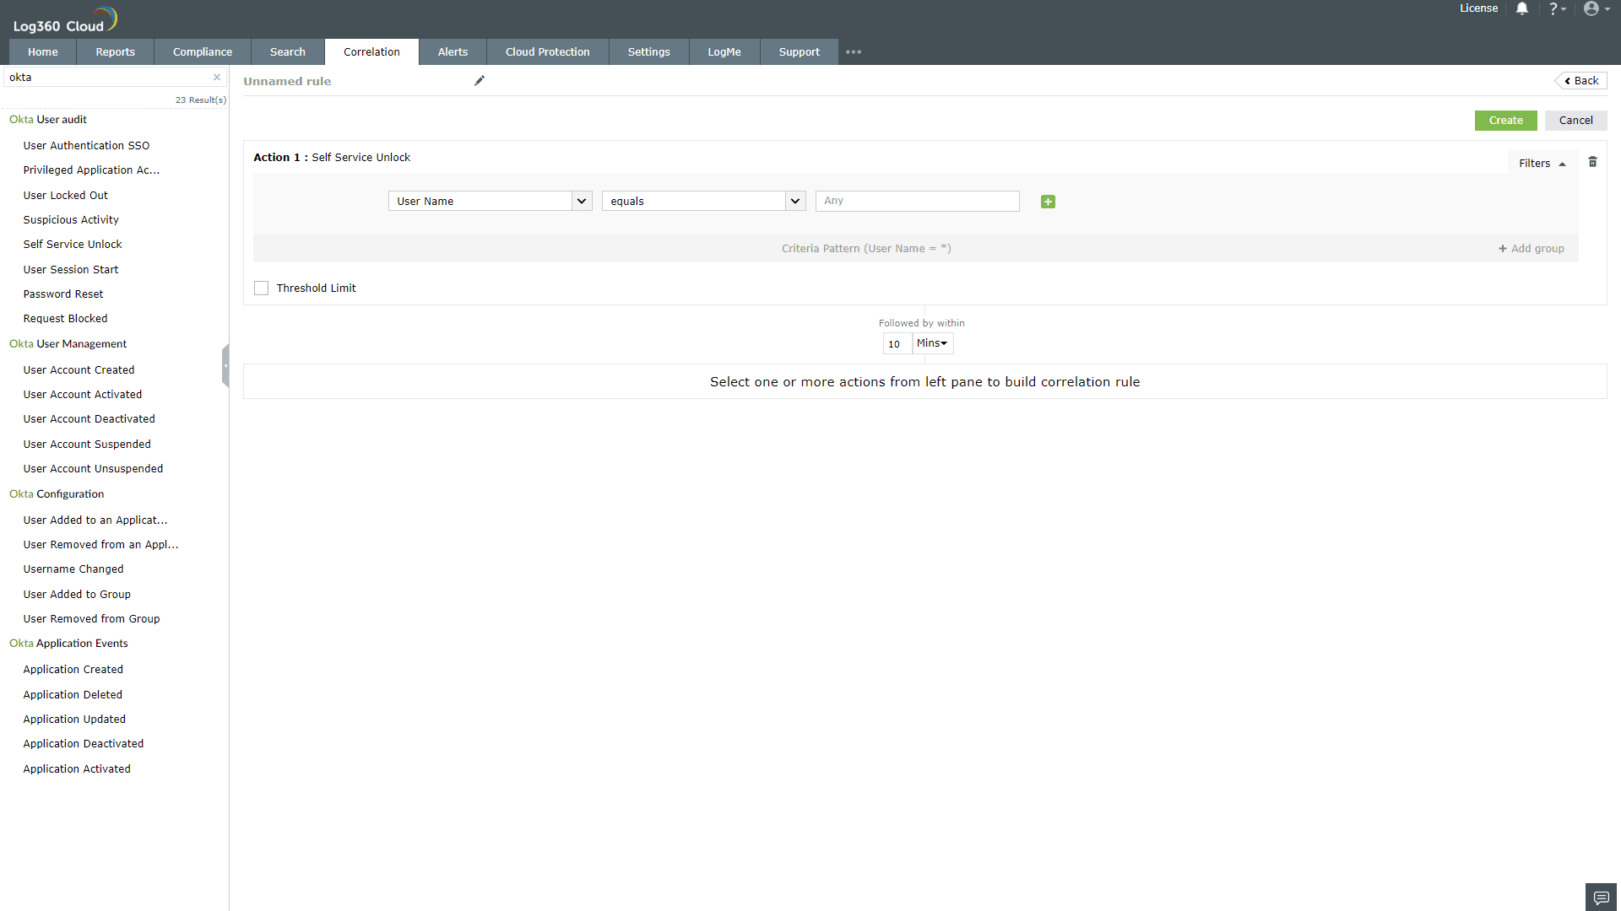Open the user account avatar menu

(1596, 8)
